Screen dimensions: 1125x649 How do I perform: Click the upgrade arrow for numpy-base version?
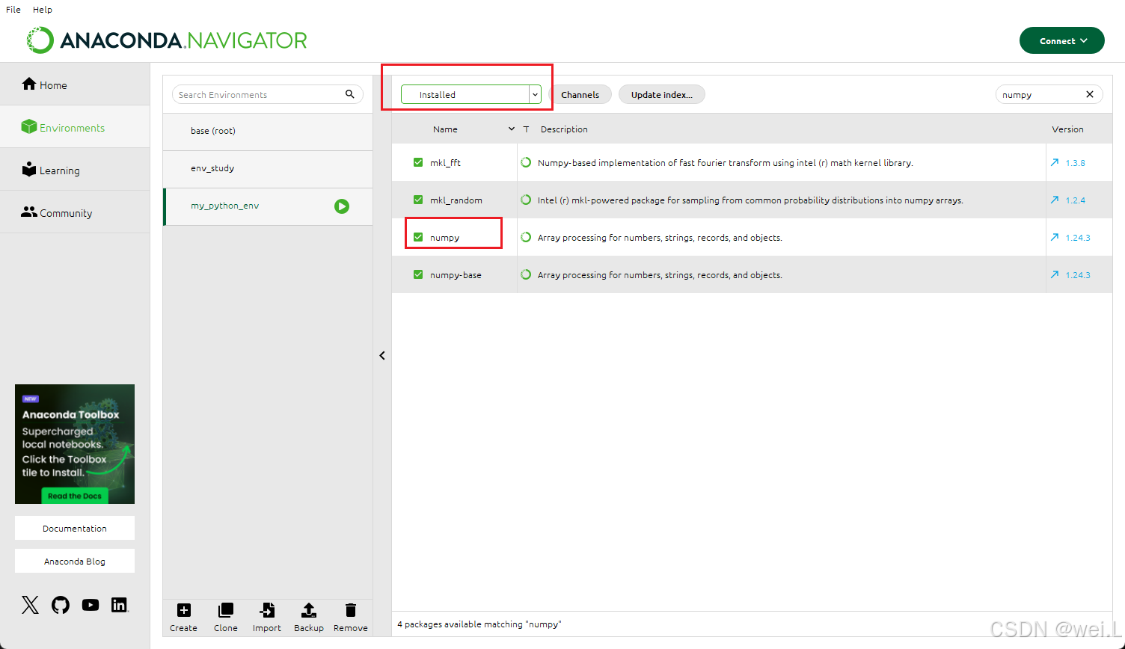pyautogui.click(x=1055, y=274)
